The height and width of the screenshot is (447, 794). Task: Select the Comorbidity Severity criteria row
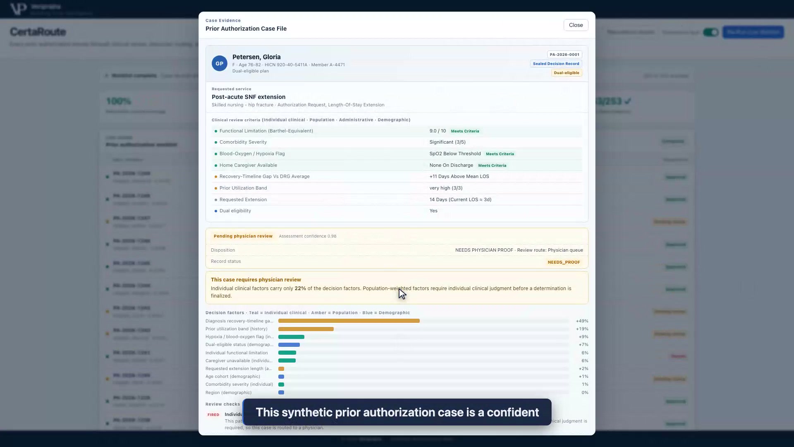[x=397, y=142]
